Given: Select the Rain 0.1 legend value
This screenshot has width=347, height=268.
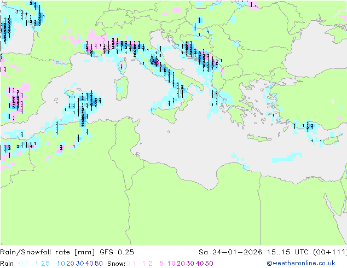Looking at the screenshot, I should tap(24, 264).
